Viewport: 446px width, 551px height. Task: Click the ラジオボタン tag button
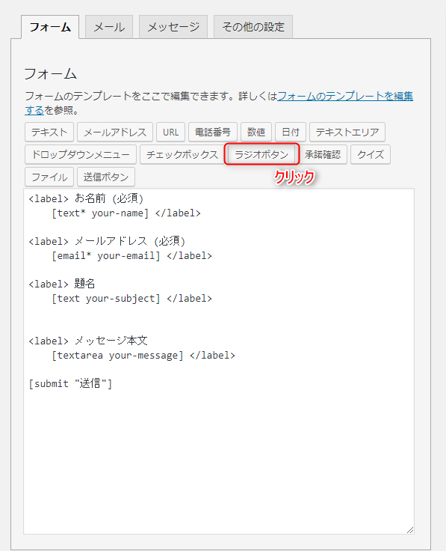click(x=261, y=155)
